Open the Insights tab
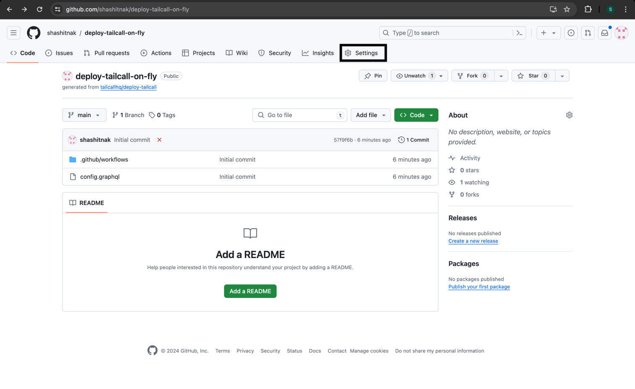The width and height of the screenshot is (635, 389). pyautogui.click(x=318, y=53)
